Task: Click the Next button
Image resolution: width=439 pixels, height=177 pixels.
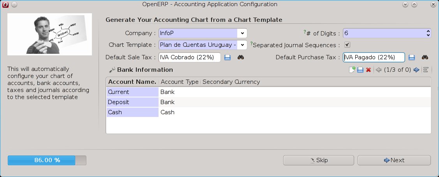Action: coord(394,160)
